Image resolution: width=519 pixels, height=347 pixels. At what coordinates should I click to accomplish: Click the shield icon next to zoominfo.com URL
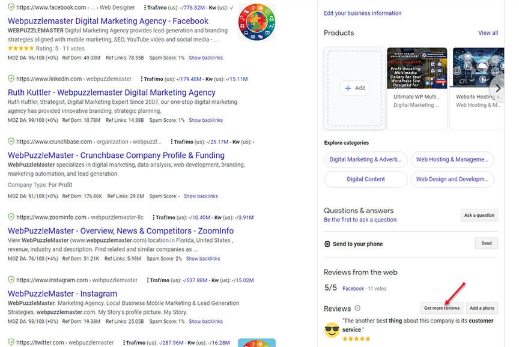[11, 217]
